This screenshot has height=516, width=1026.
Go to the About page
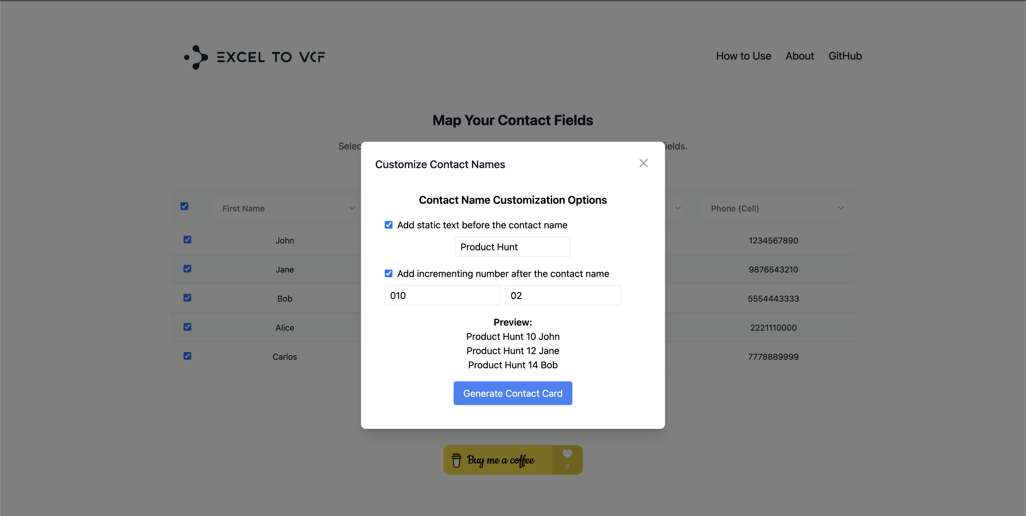coord(799,56)
